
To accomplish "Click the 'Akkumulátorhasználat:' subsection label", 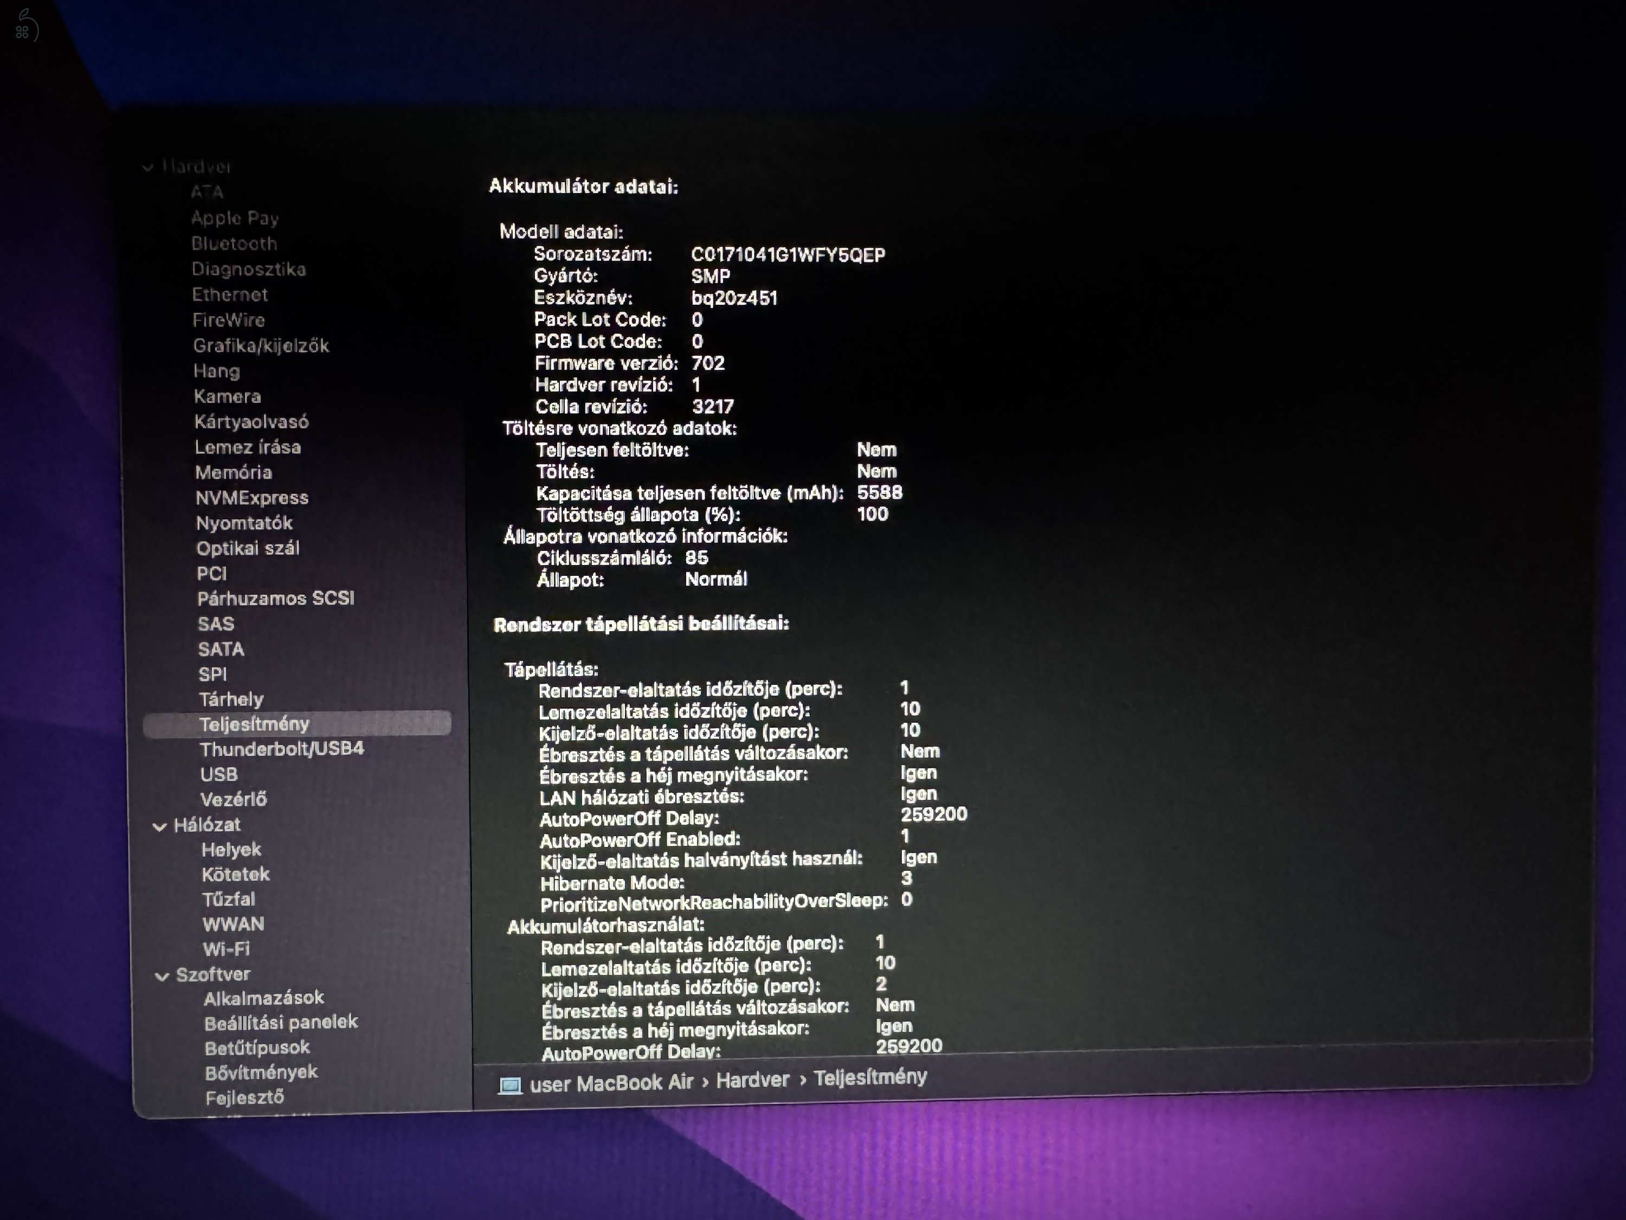I will point(606,926).
